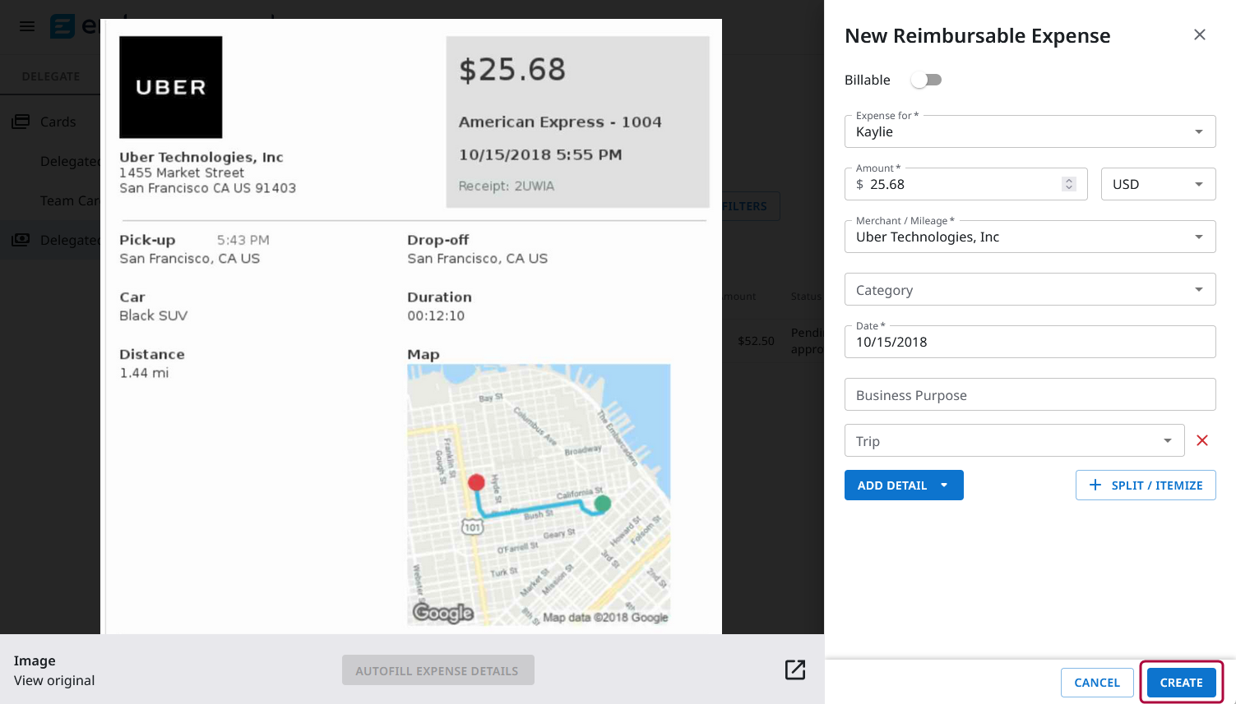Enable the Billable toggle
The width and height of the screenshot is (1236, 704).
point(926,80)
